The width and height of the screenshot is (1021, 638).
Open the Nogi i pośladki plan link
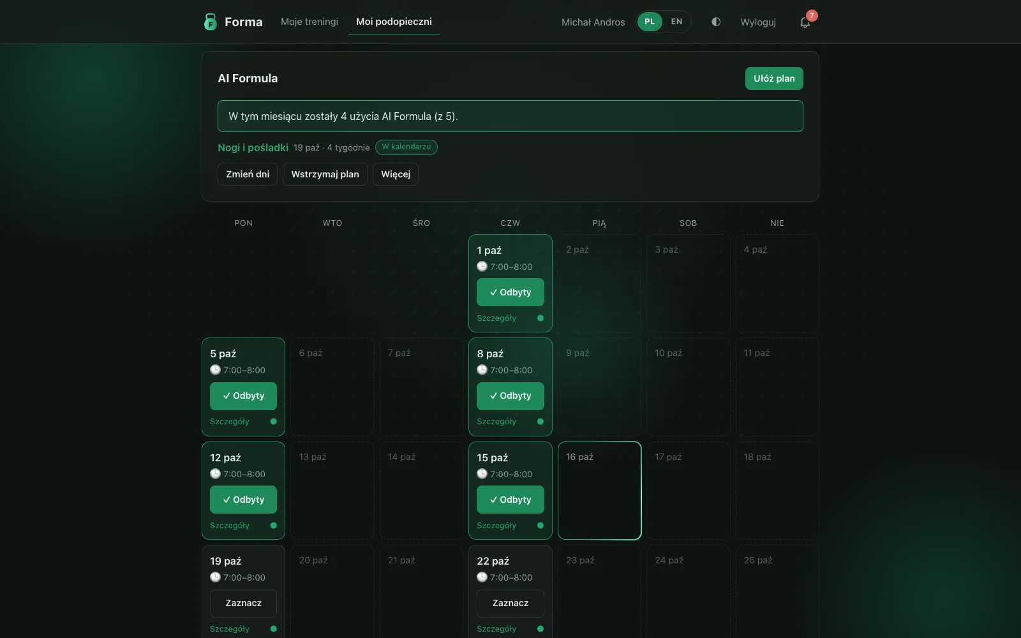[253, 147]
